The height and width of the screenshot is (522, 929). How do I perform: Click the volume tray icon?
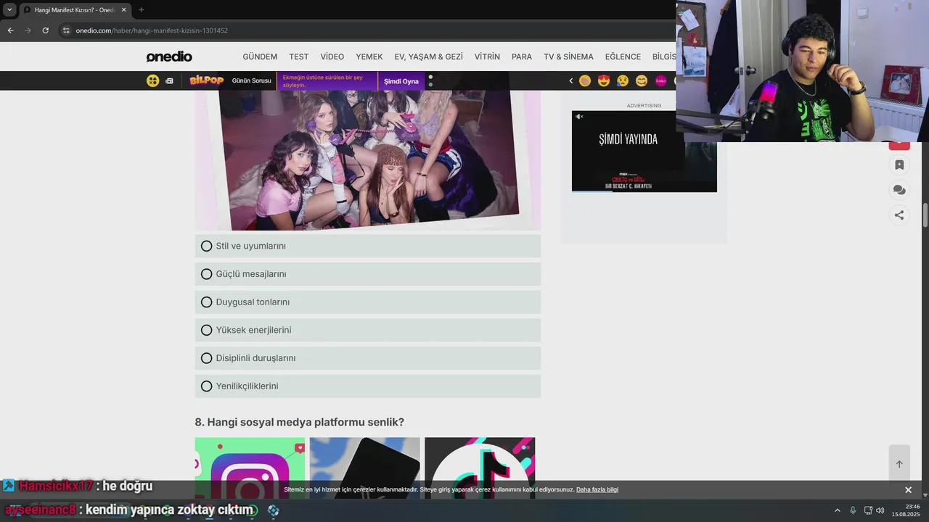click(880, 510)
